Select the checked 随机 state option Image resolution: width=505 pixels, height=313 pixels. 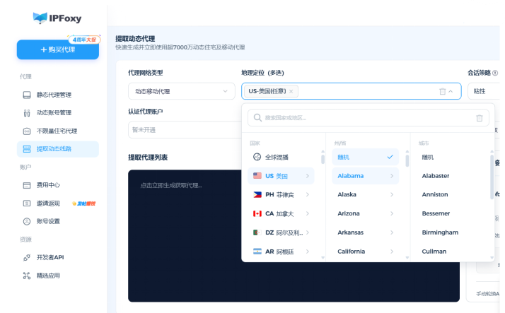tap(365, 157)
